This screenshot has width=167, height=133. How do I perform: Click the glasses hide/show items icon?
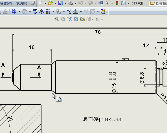98,19
